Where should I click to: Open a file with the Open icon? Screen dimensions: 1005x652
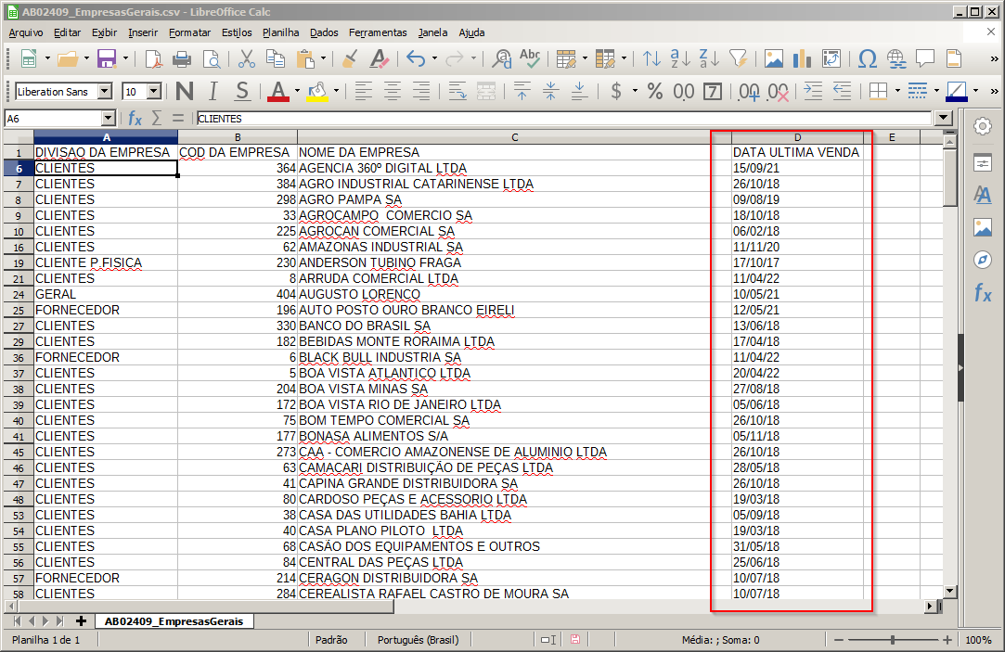click(68, 59)
